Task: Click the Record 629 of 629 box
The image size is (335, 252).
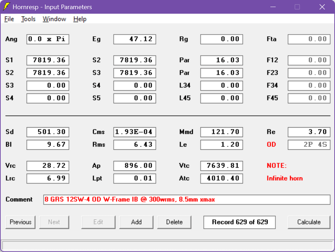Action: (x=239, y=222)
